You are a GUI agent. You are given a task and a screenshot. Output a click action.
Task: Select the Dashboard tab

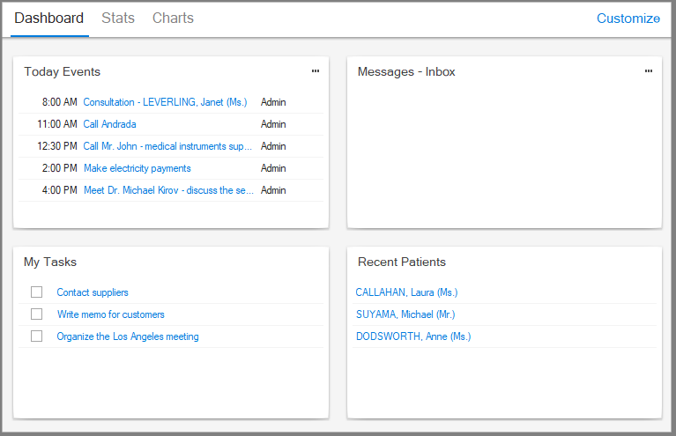point(49,18)
